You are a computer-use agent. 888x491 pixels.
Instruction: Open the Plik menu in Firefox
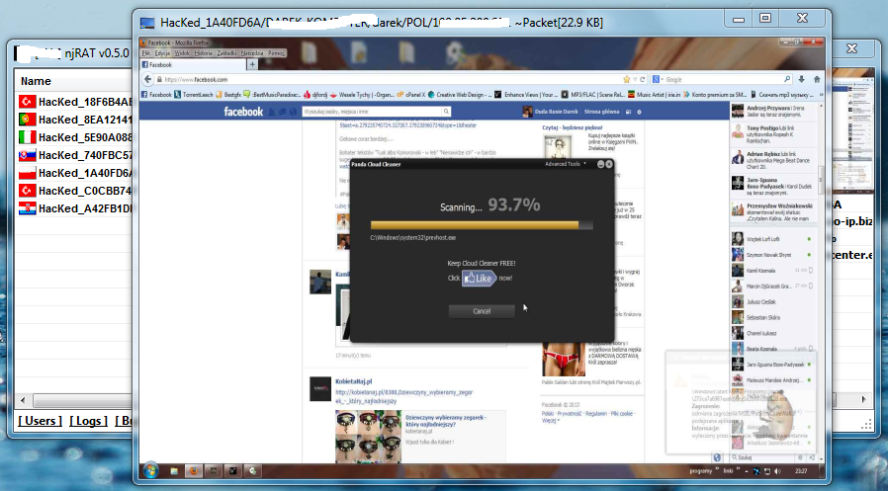point(146,53)
